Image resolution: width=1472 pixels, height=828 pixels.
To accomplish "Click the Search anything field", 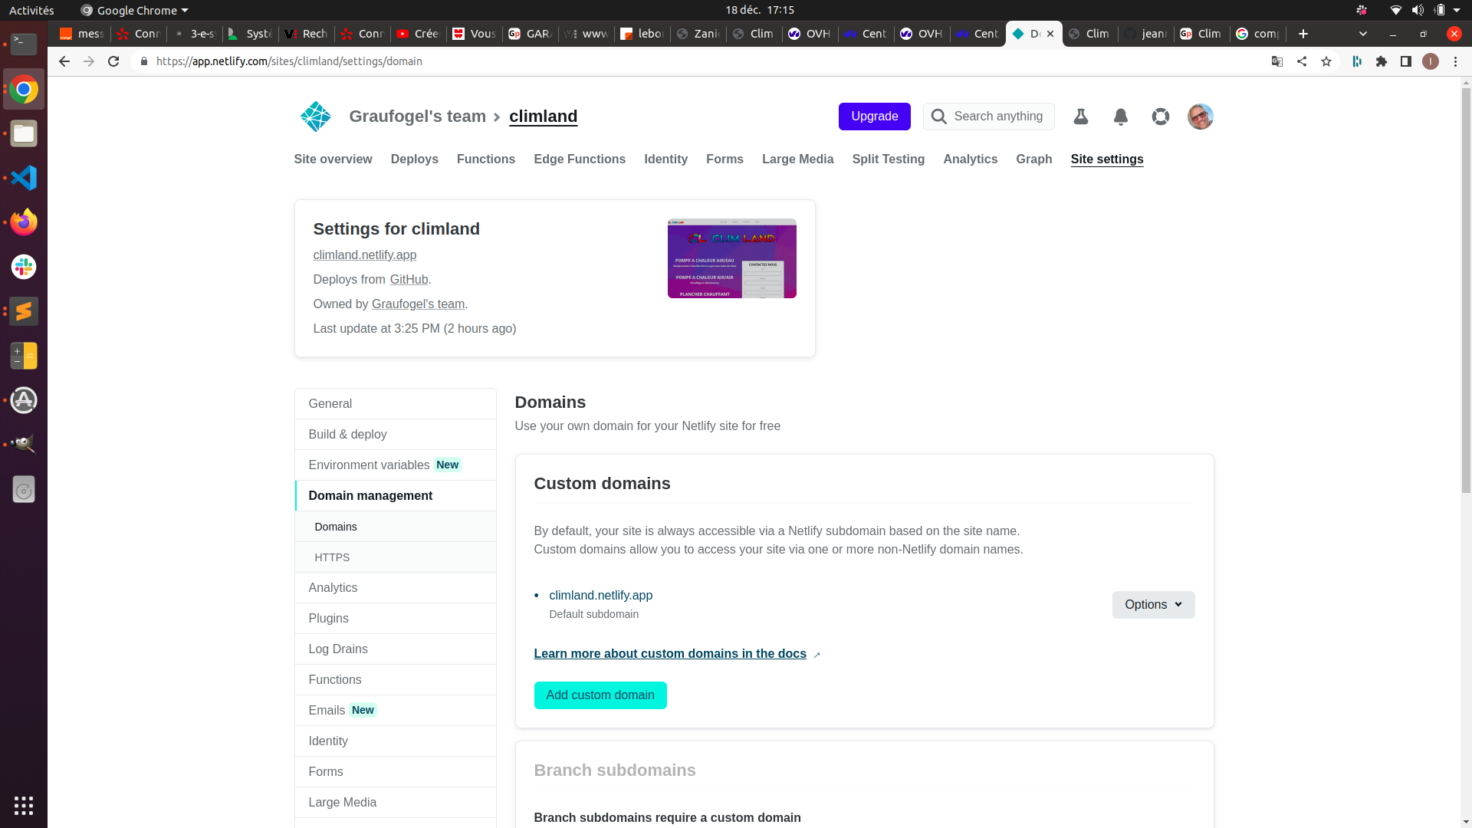I will pos(997,117).
